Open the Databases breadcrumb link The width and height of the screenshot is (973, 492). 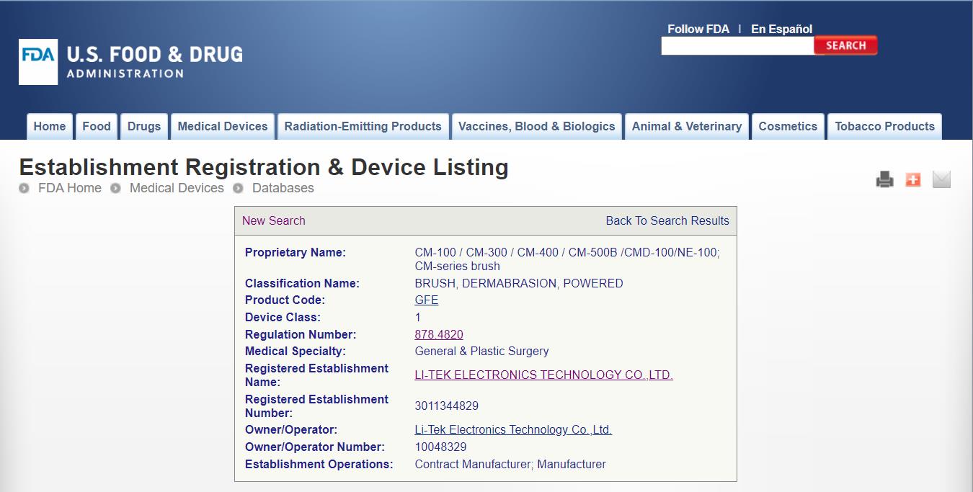coord(283,188)
